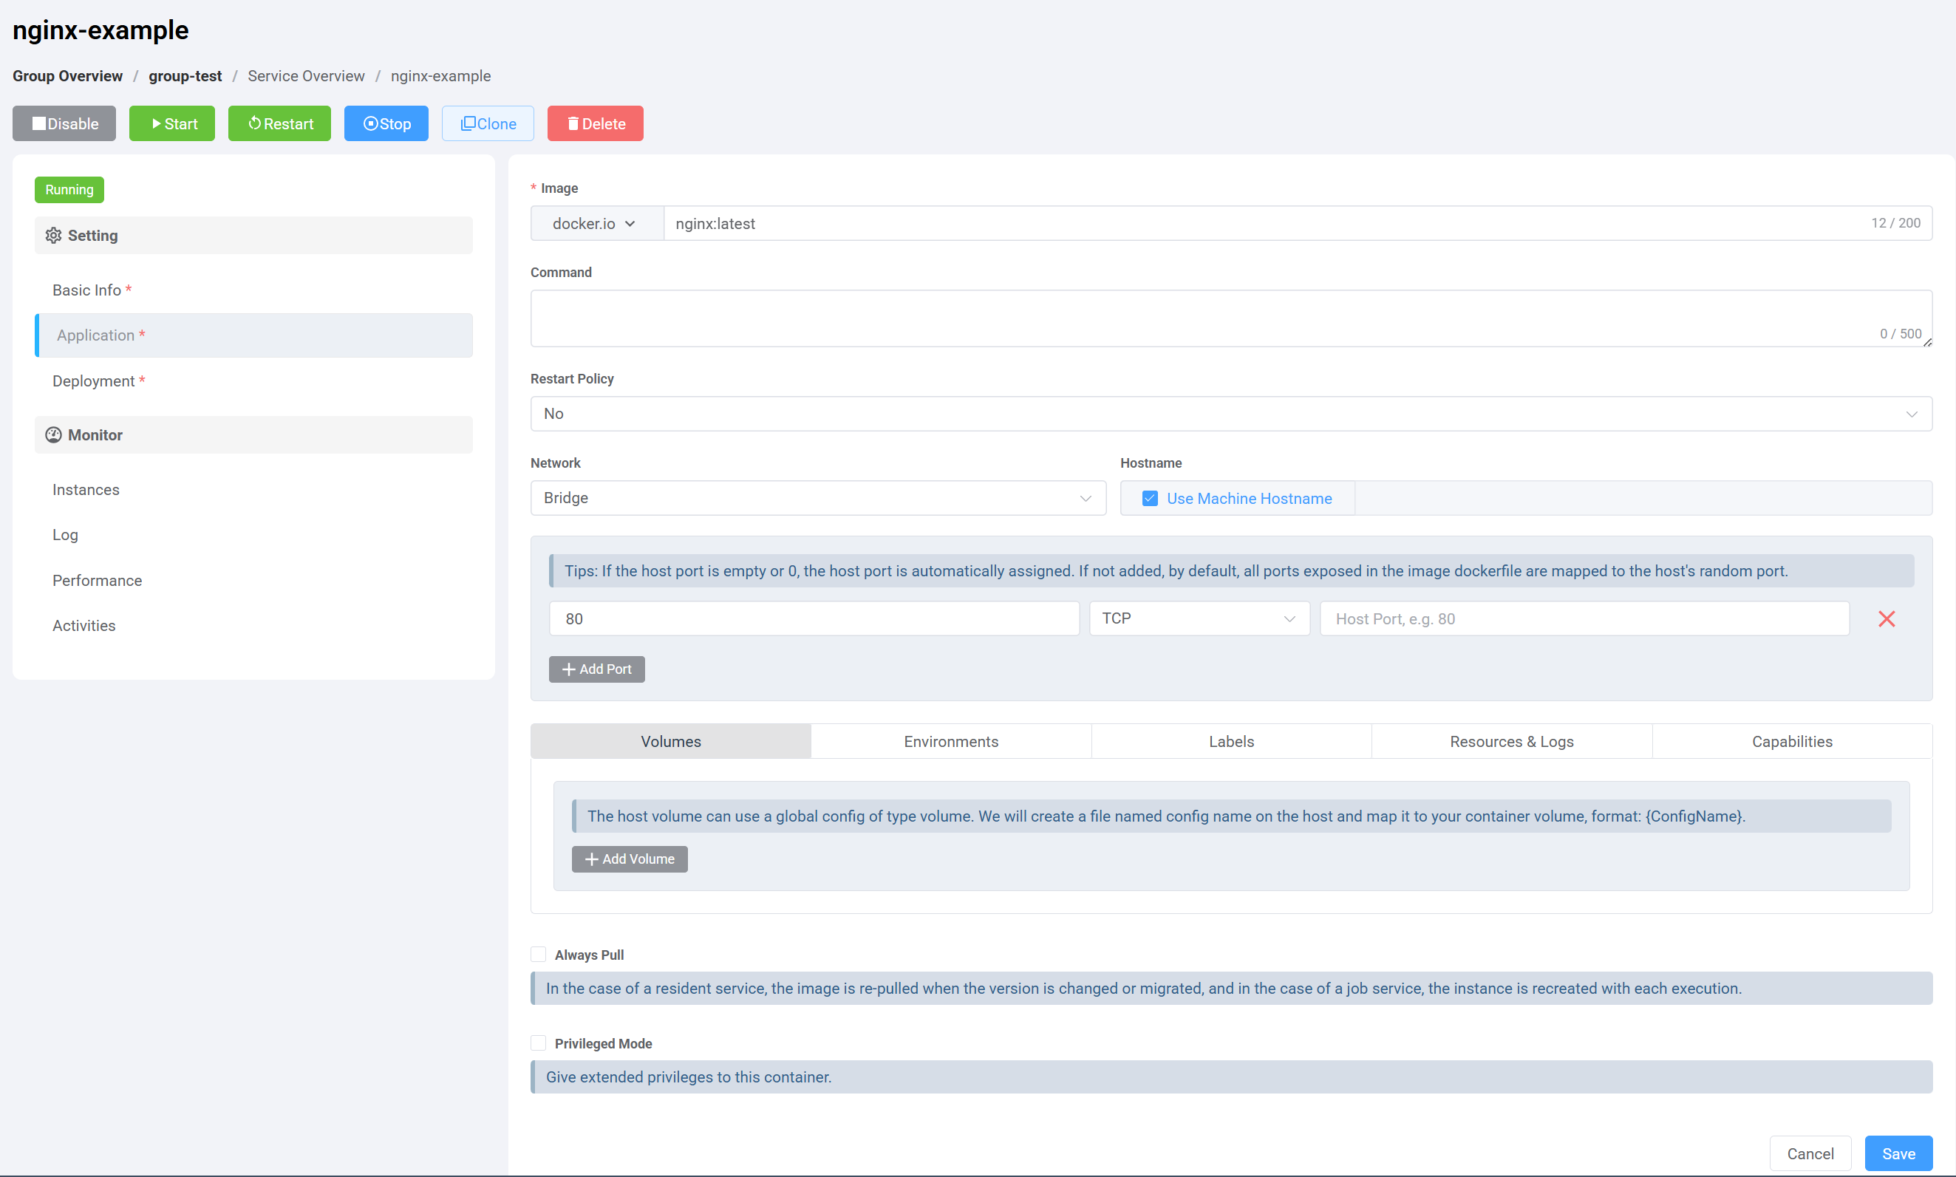1956x1177 pixels.
Task: Select Application in the sidebar
Action: pos(253,335)
